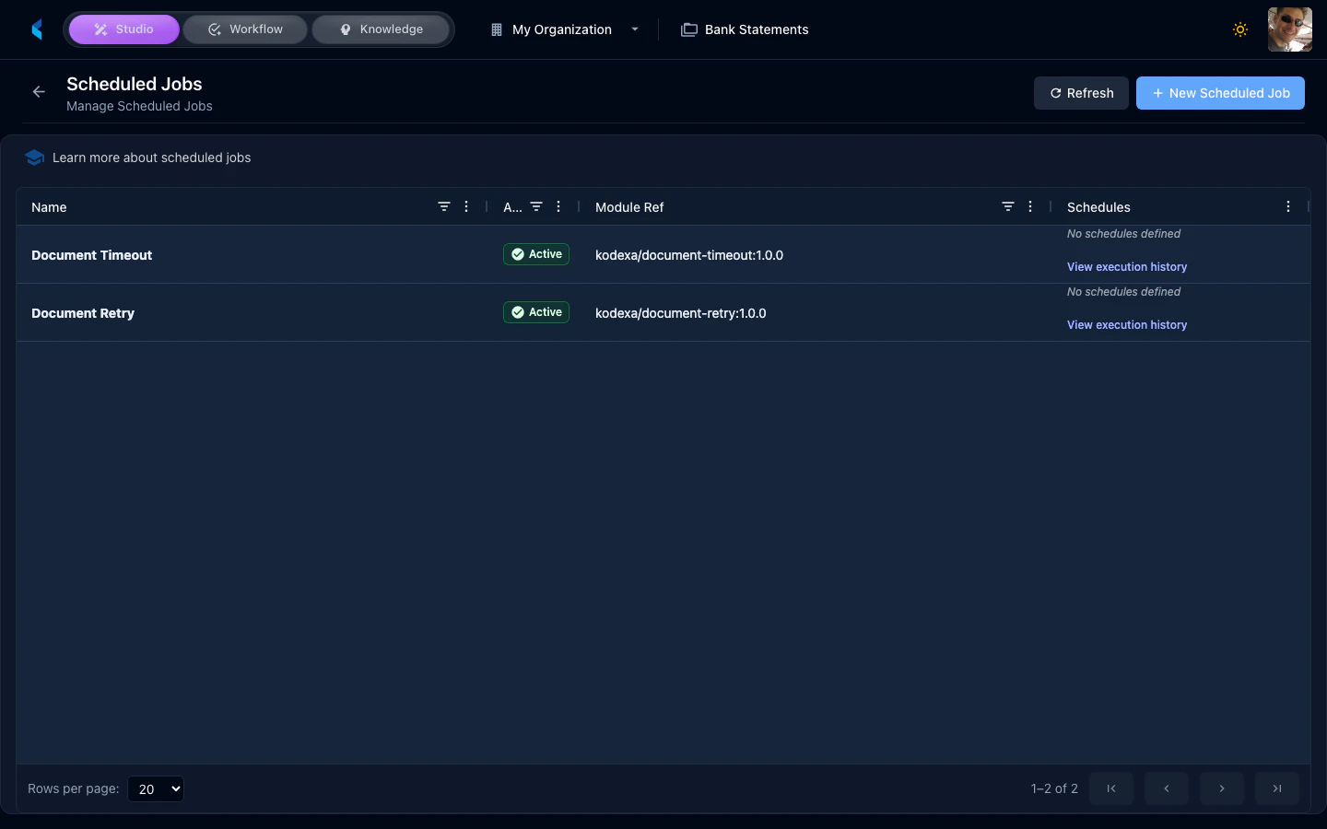Viewport: 1327px width, 829px height.
Task: Click the graduation cap icon near learn more
Action: [34, 157]
